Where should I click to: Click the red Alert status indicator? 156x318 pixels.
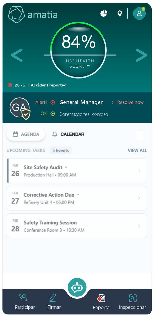pyautogui.click(x=52, y=102)
